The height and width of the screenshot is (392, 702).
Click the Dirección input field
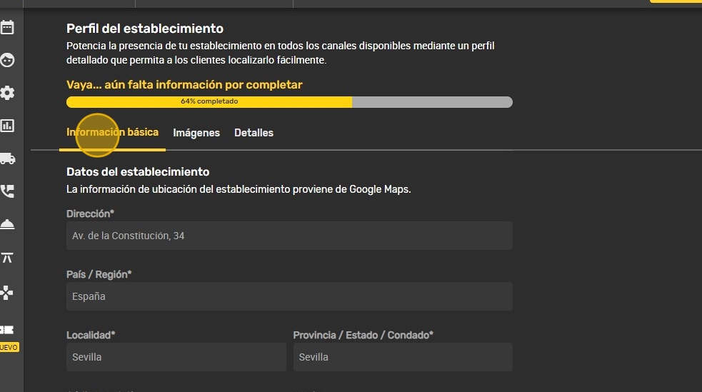[289, 236]
